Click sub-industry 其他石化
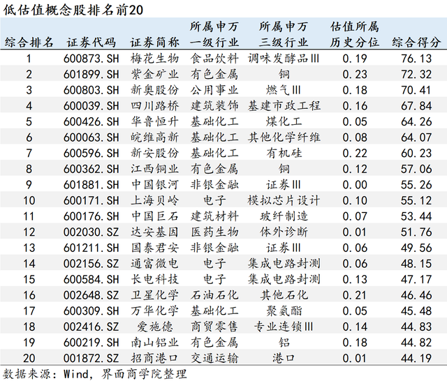447x381 pixels. click(284, 295)
